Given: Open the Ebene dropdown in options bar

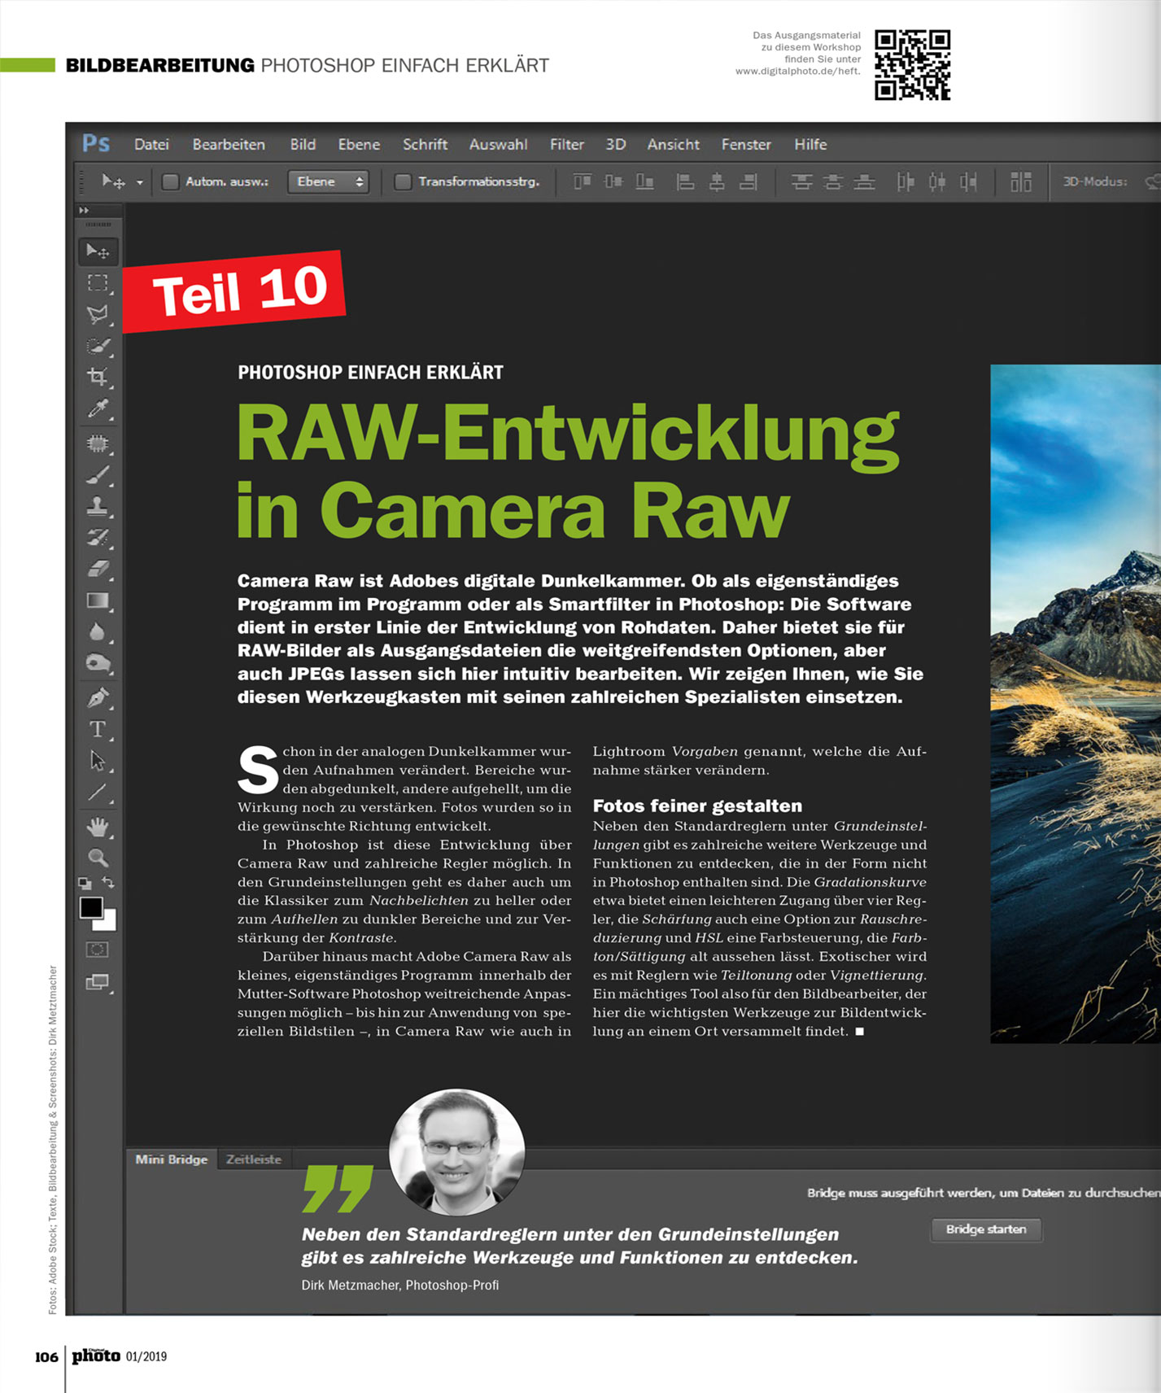Looking at the screenshot, I should (x=329, y=181).
